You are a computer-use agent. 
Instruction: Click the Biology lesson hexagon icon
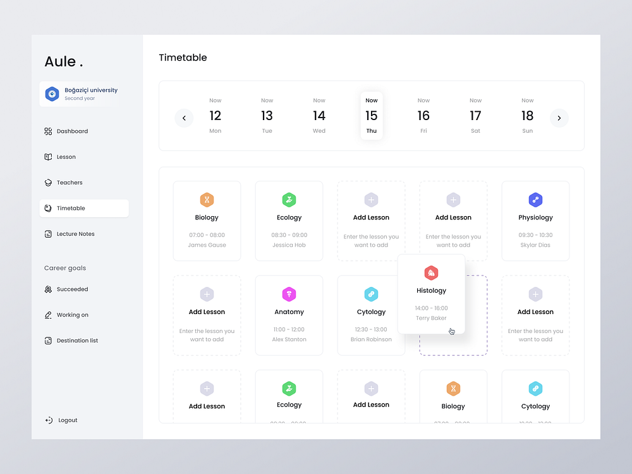[x=207, y=199]
